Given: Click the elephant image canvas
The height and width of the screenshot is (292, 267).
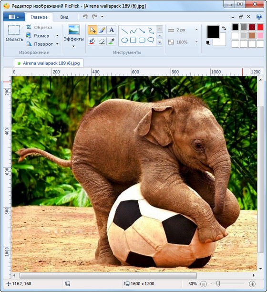Looking at the screenshot, I should tap(134, 174).
